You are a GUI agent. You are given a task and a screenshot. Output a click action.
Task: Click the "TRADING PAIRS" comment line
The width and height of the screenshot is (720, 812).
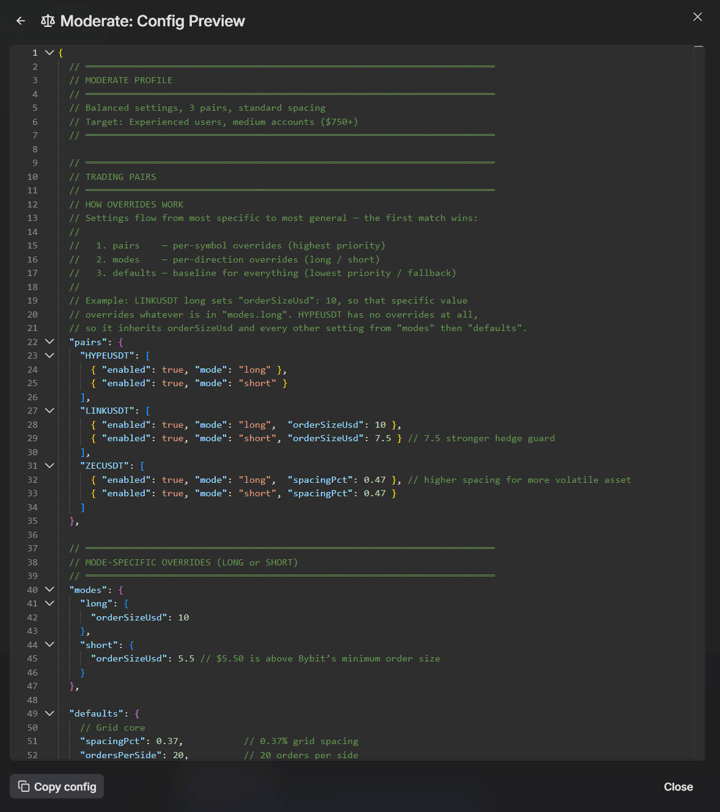(x=113, y=177)
